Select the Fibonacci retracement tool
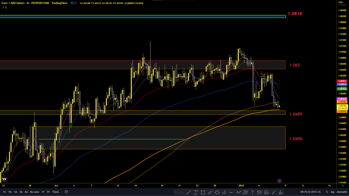The image size is (349, 196). 245,192
